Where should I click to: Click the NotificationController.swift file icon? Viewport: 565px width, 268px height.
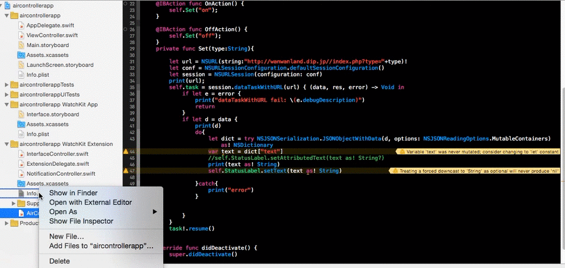[x=22, y=174]
